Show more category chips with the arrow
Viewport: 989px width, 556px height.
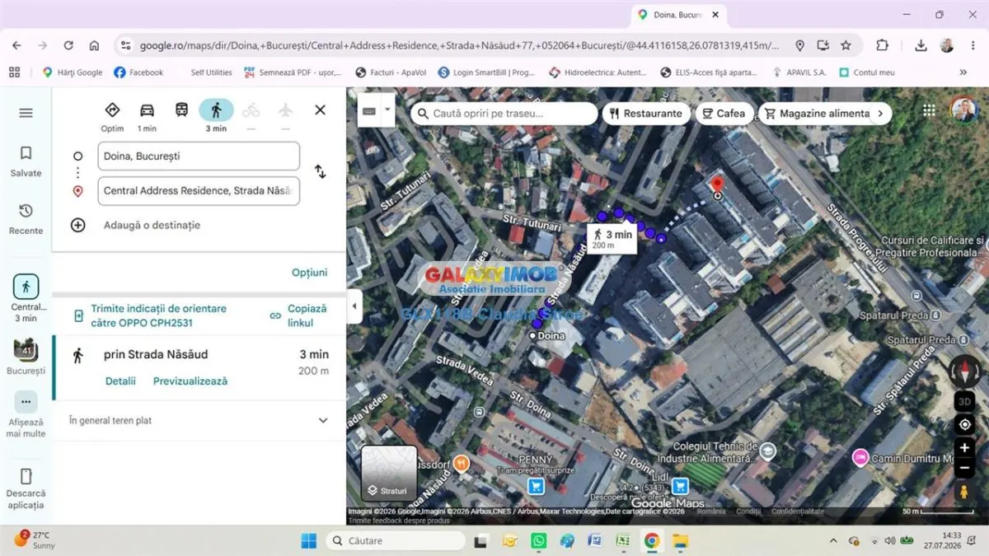pos(880,113)
